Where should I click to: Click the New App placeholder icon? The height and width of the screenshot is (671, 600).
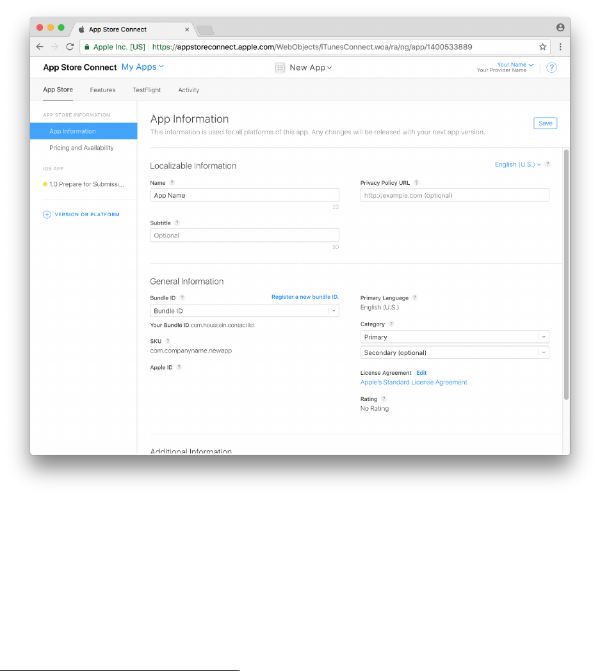(x=280, y=68)
